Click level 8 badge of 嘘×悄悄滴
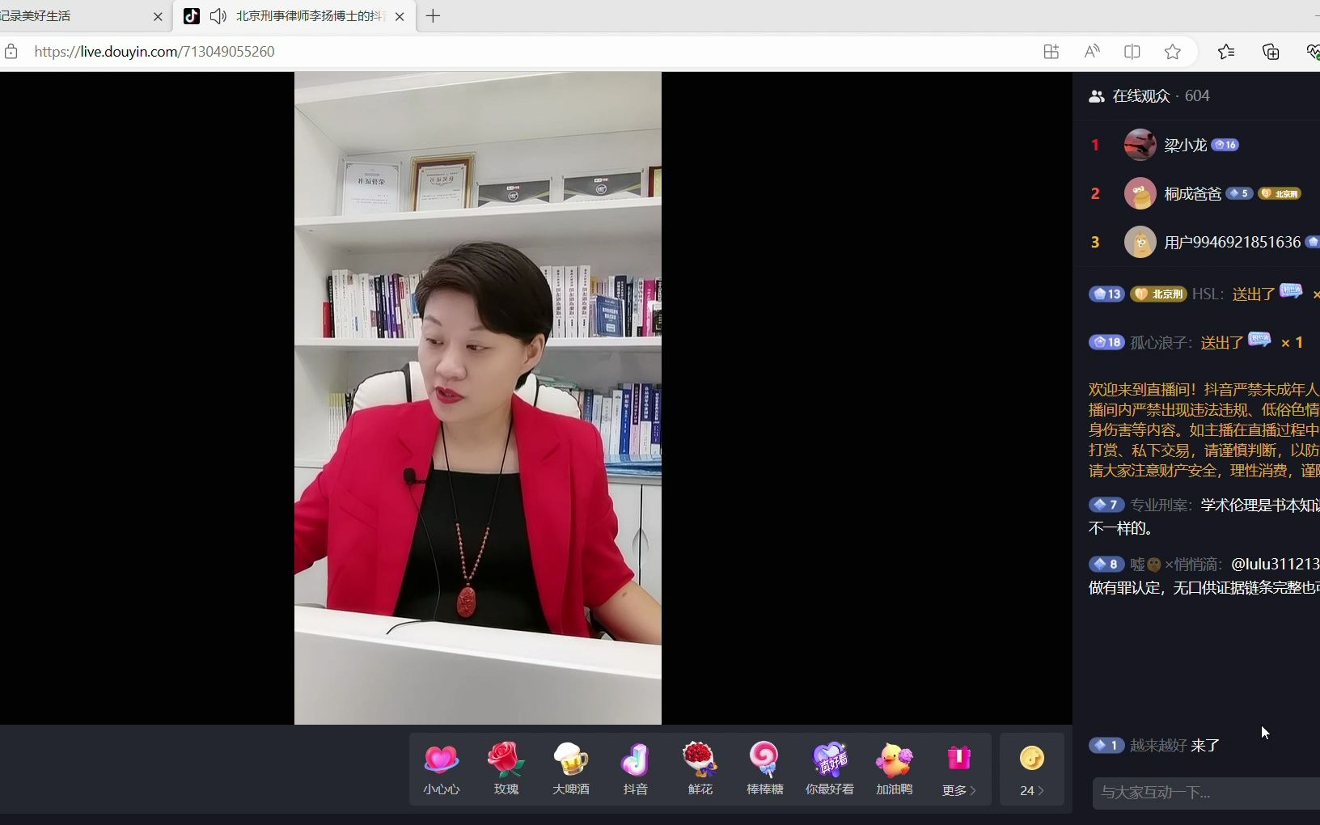The width and height of the screenshot is (1320, 825). [x=1106, y=565]
